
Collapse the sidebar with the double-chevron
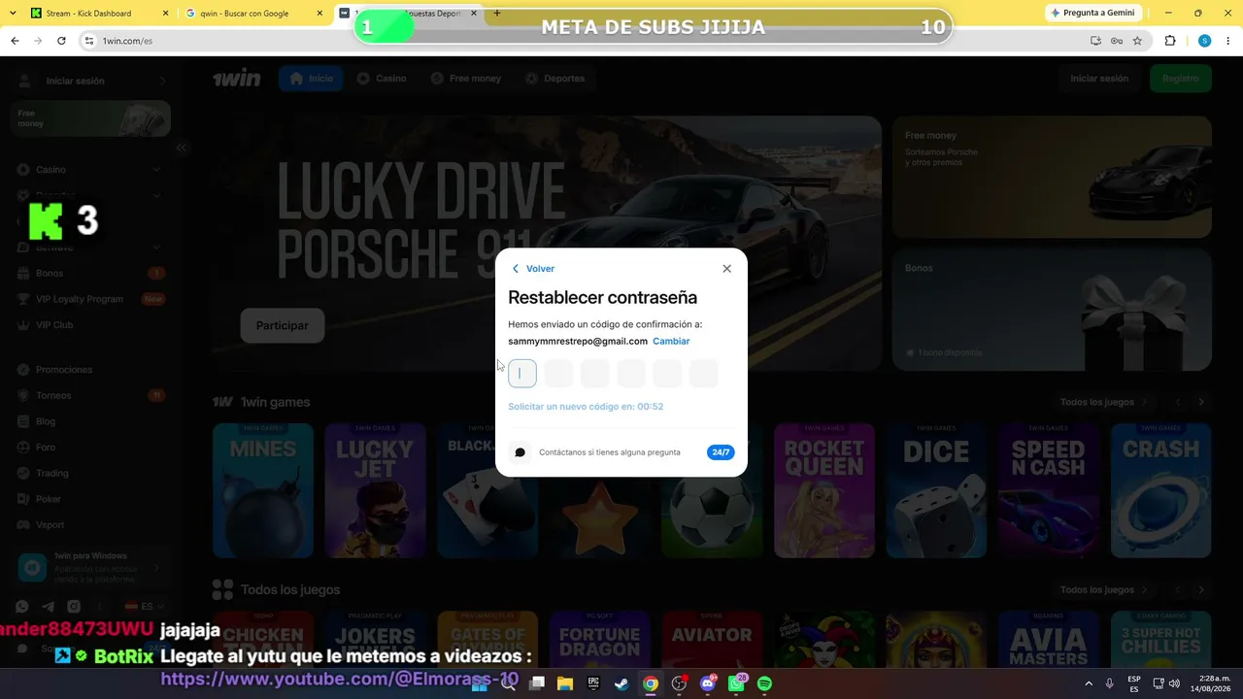182,148
